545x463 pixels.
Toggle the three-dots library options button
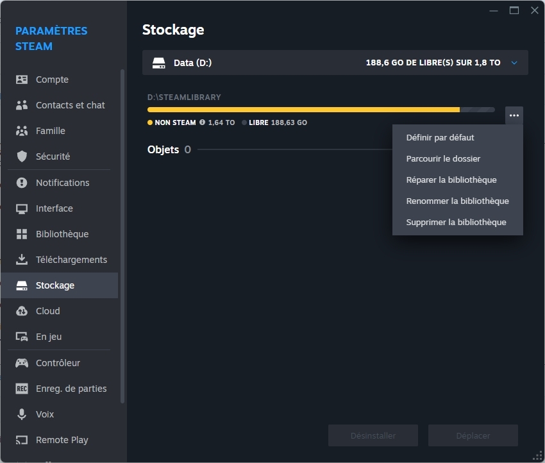click(x=514, y=115)
